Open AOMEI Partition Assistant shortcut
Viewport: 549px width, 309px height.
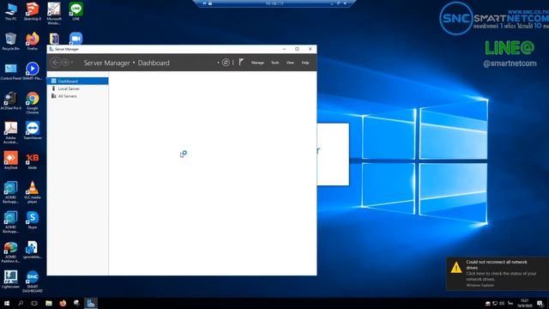10,251
